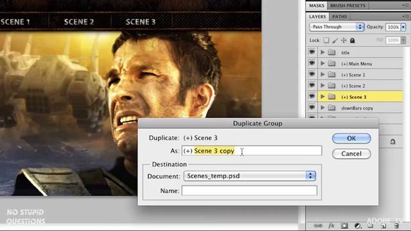Viewport: 411px width, 231px height.
Task: Open the Layers panel flyout menu
Action: coord(405,17)
